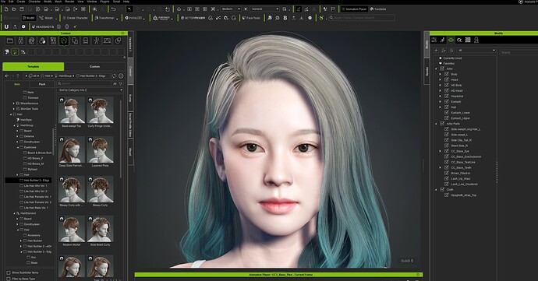Open the Project folder icon in Content
Viewport: 538px width, 281px height.
pos(10,41)
